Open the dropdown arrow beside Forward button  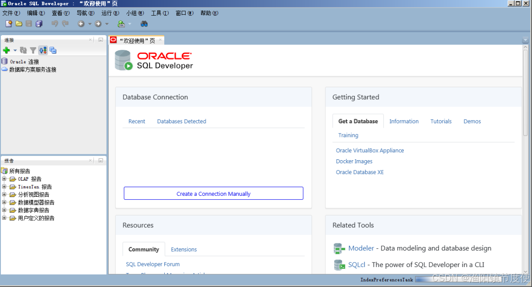(107, 24)
